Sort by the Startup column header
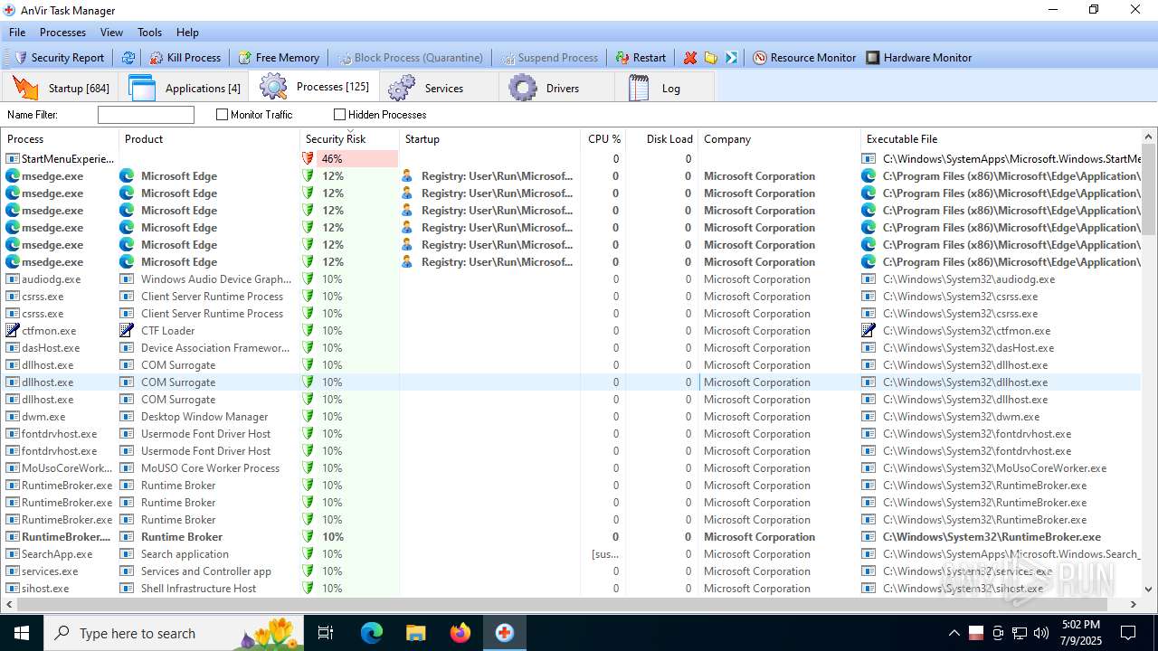This screenshot has height=651, width=1158. 489,139
